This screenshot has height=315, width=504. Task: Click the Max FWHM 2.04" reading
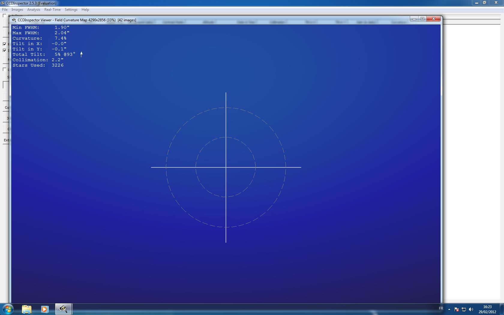(41, 33)
